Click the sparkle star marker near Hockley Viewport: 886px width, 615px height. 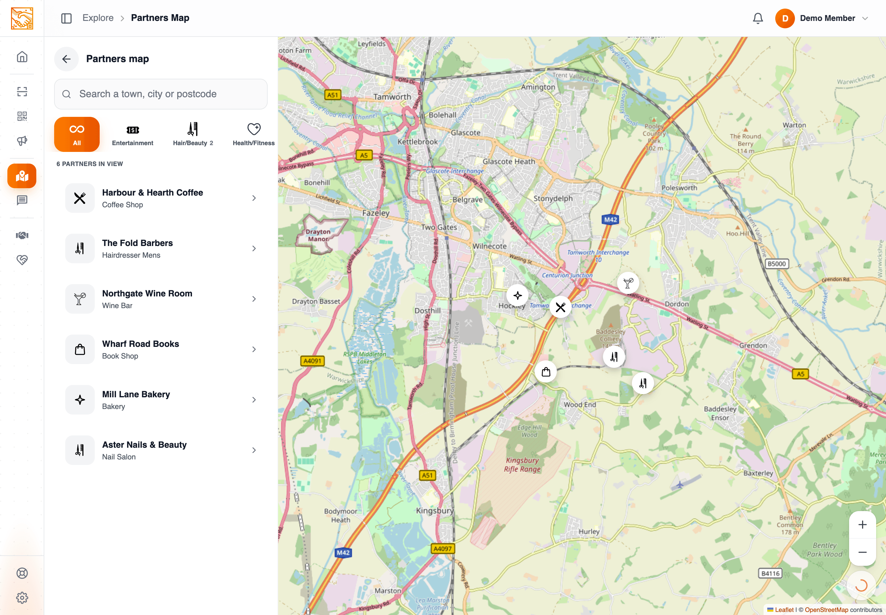517,296
